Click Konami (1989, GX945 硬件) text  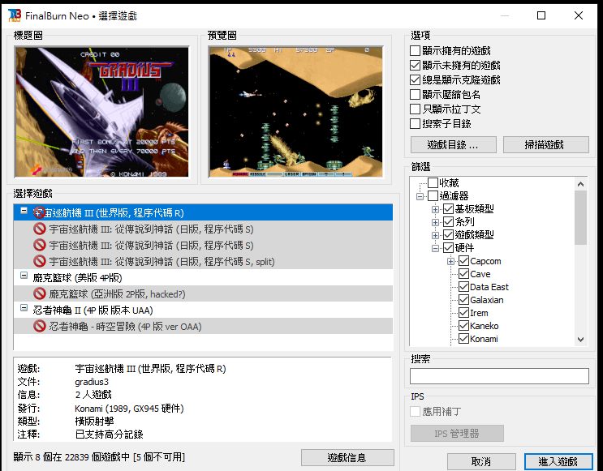129,408
